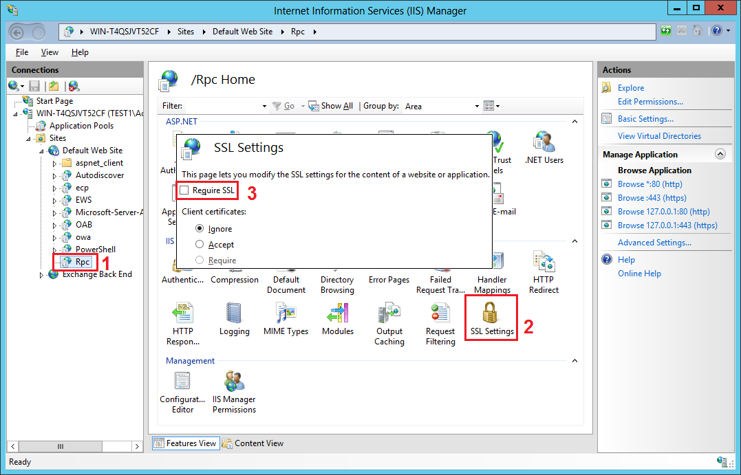This screenshot has width=741, height=475.
Task: Open the SSL Settings feature icon
Action: 492,318
